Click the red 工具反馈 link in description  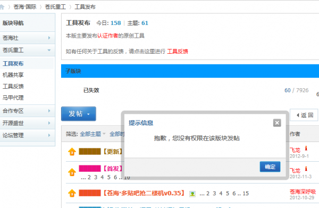[178, 51]
